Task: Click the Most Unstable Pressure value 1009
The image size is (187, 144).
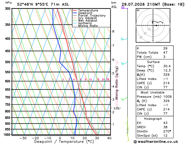Action: pos(167,97)
